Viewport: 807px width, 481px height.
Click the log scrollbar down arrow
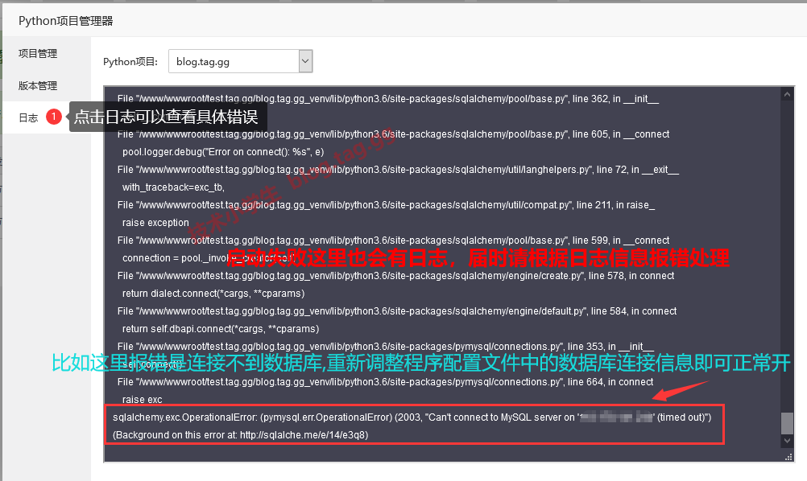[x=788, y=441]
